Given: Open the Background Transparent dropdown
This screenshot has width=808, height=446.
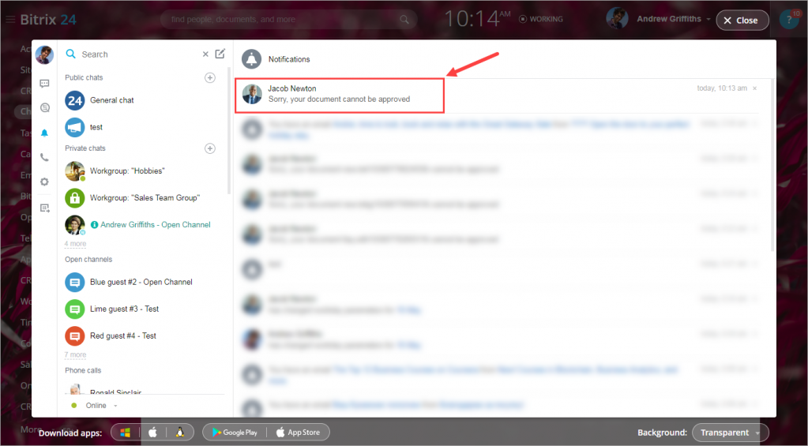Looking at the screenshot, I should click(730, 433).
